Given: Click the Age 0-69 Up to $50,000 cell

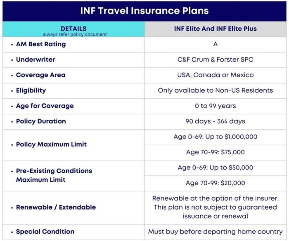Looking at the screenshot, I should 215,167.
